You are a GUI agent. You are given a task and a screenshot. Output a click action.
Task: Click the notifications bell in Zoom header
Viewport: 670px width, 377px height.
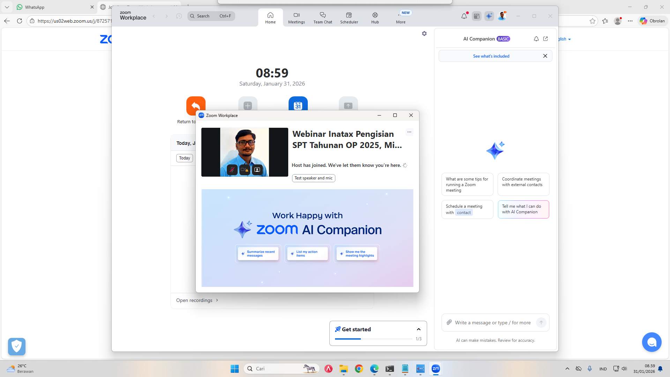pyautogui.click(x=464, y=16)
